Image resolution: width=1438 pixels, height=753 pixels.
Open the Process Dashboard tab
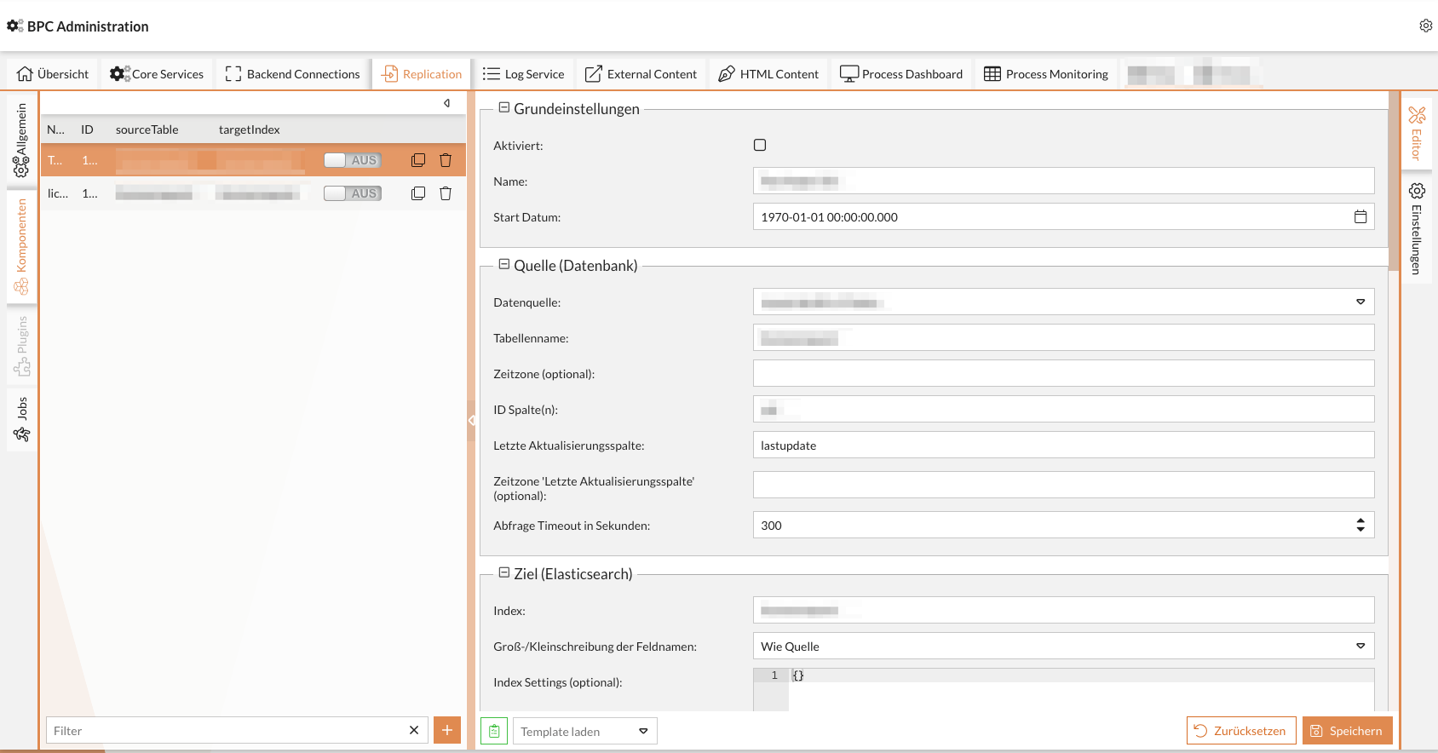(901, 74)
